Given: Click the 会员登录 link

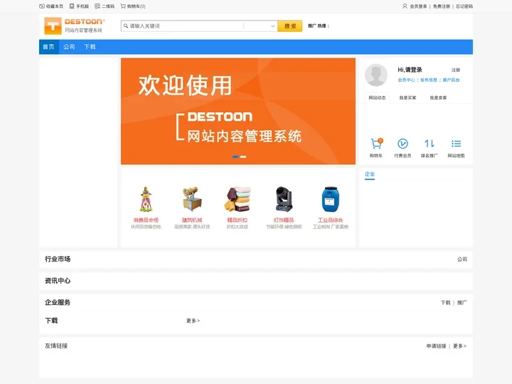Looking at the screenshot, I should (418, 6).
